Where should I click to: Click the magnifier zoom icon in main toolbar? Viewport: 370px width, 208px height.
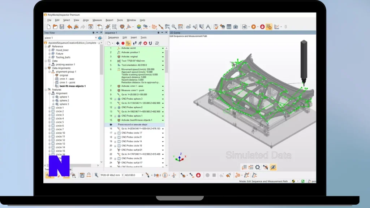pos(174,27)
